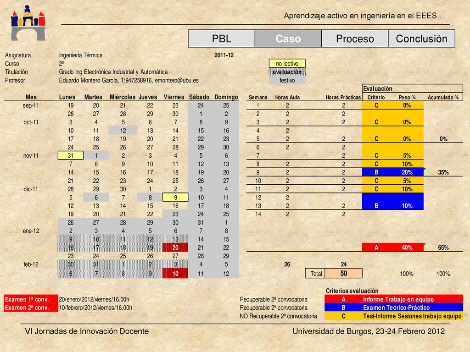Click the red-highlighted 20 exam date cell
Viewport: 470px width, 352px height.
point(175,247)
